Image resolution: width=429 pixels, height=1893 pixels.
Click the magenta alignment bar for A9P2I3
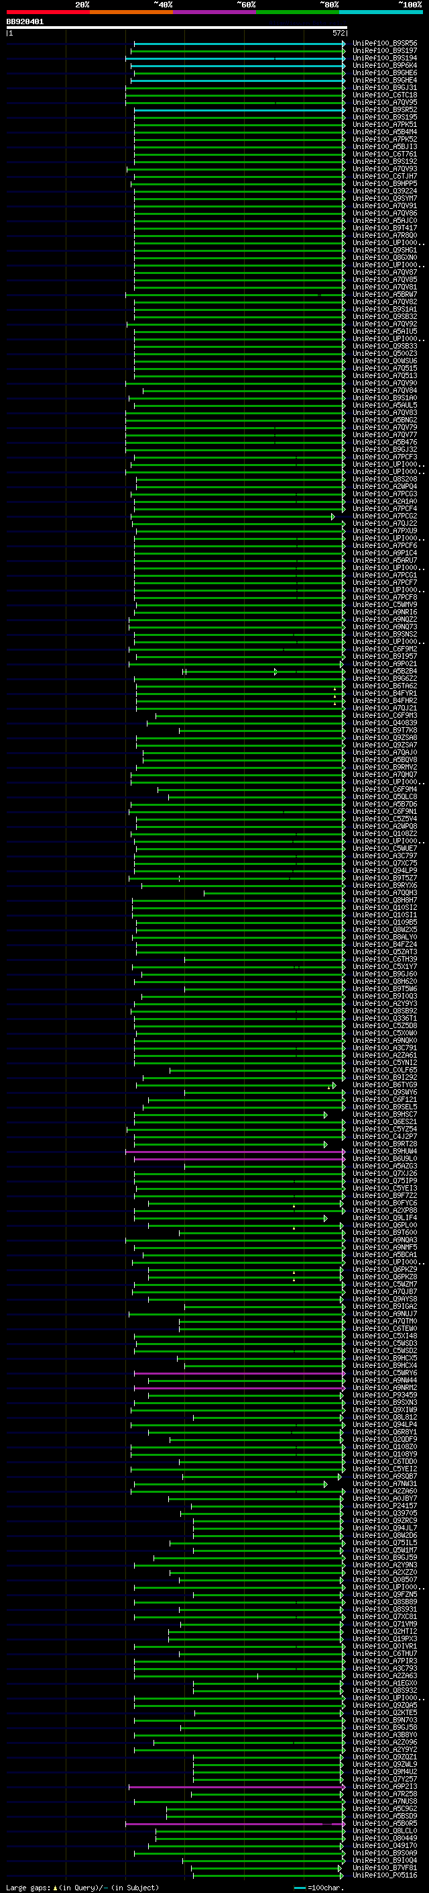point(237,1787)
